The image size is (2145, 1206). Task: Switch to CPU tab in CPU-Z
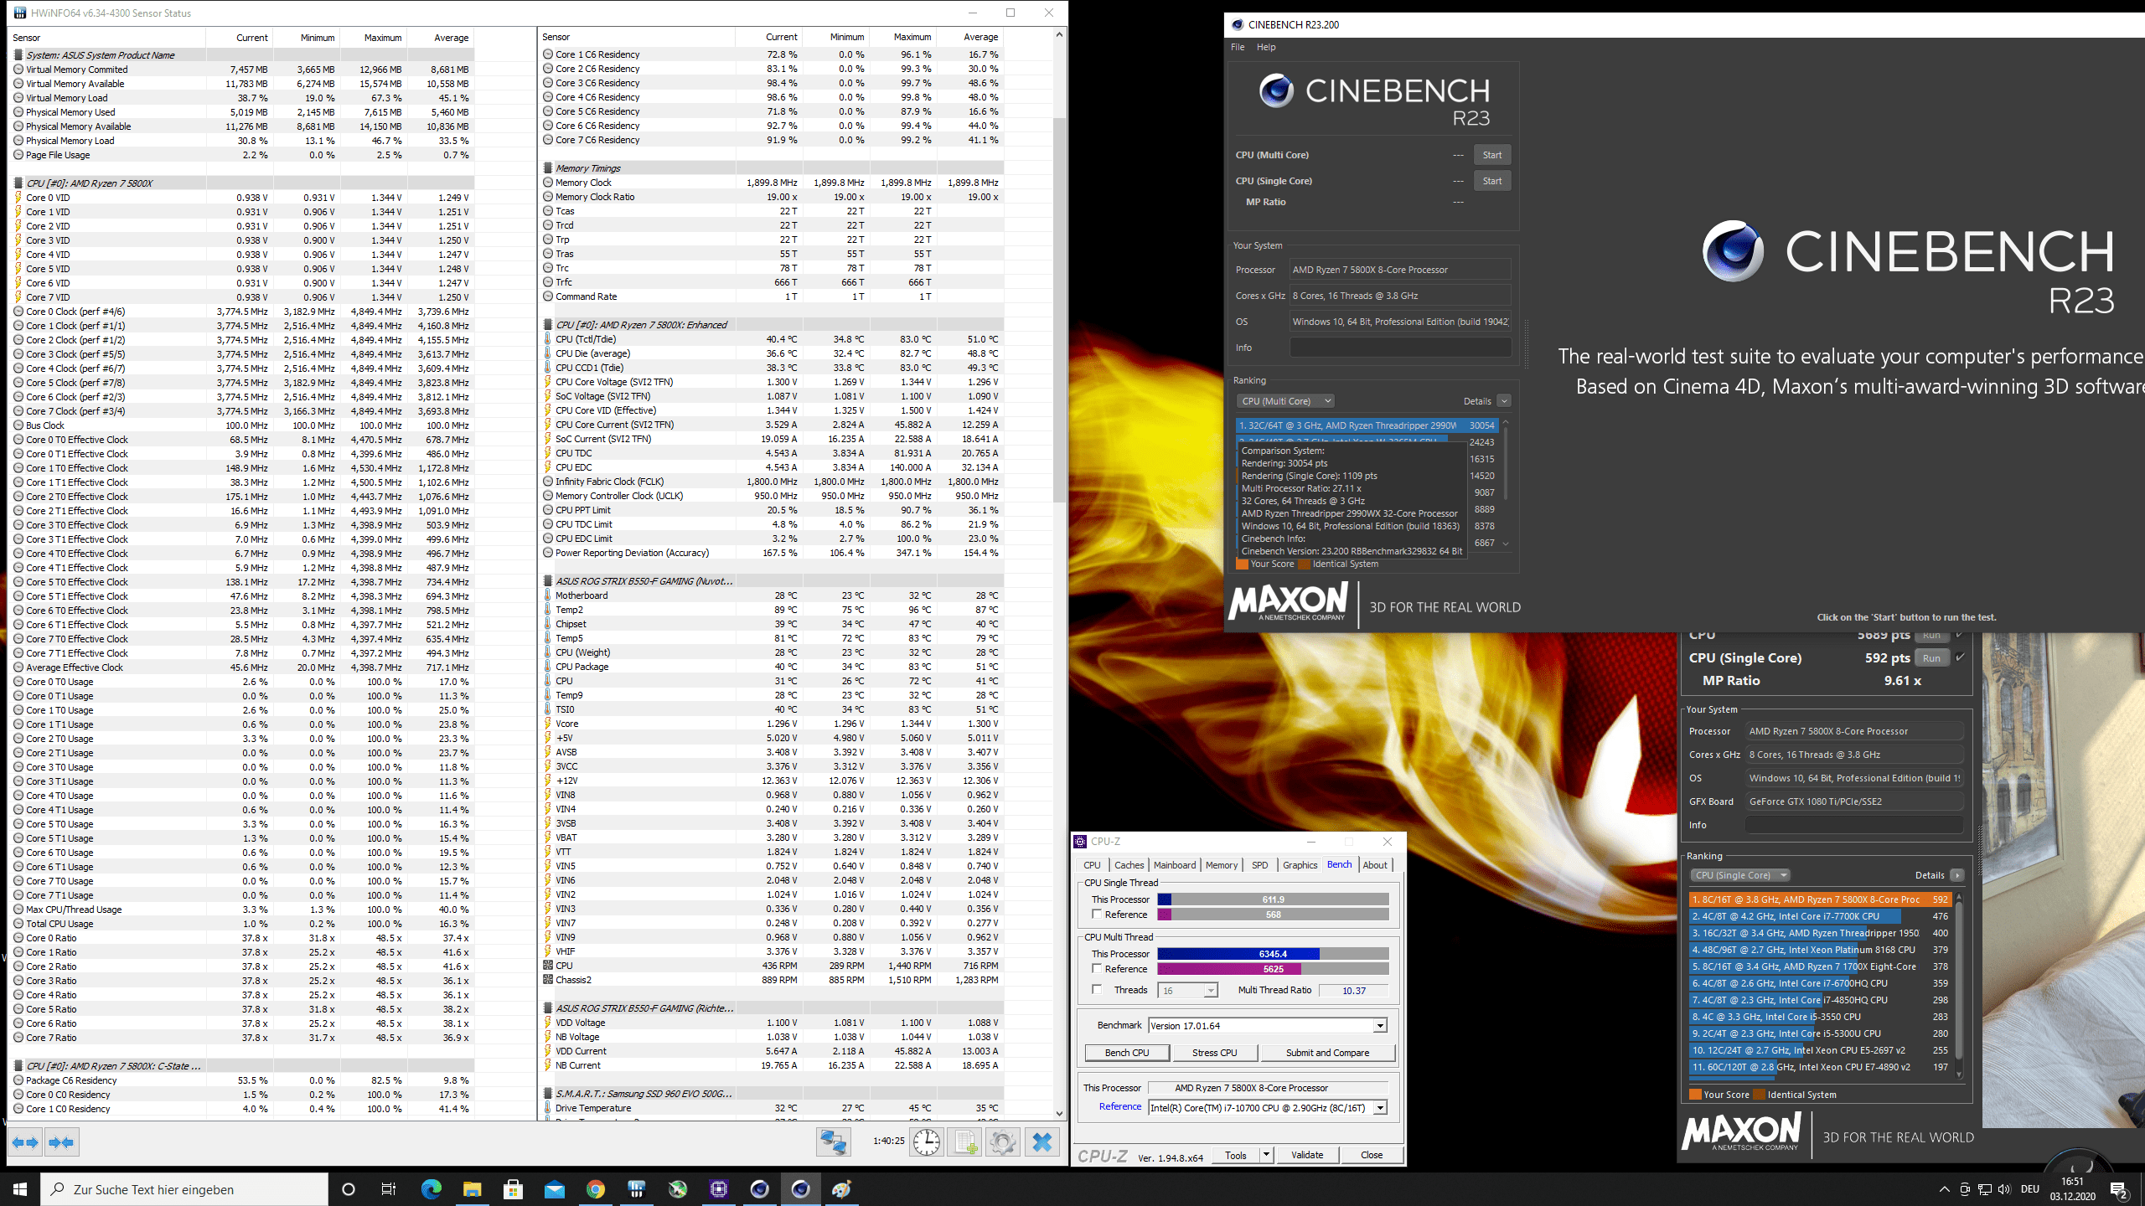(x=1092, y=865)
